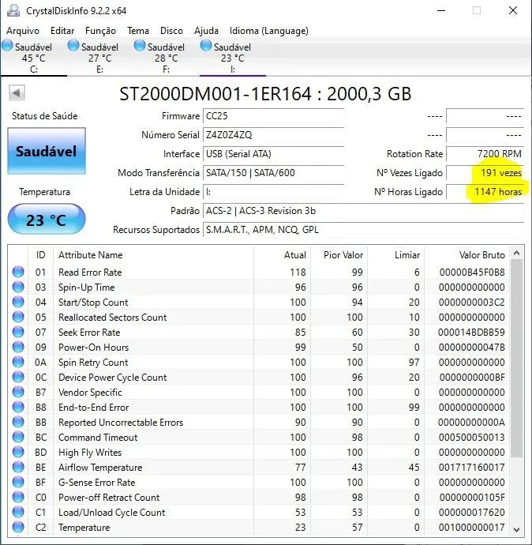Screen dimensions: 532x545
Task: Click raw value 001717160017
Action: click(471, 467)
